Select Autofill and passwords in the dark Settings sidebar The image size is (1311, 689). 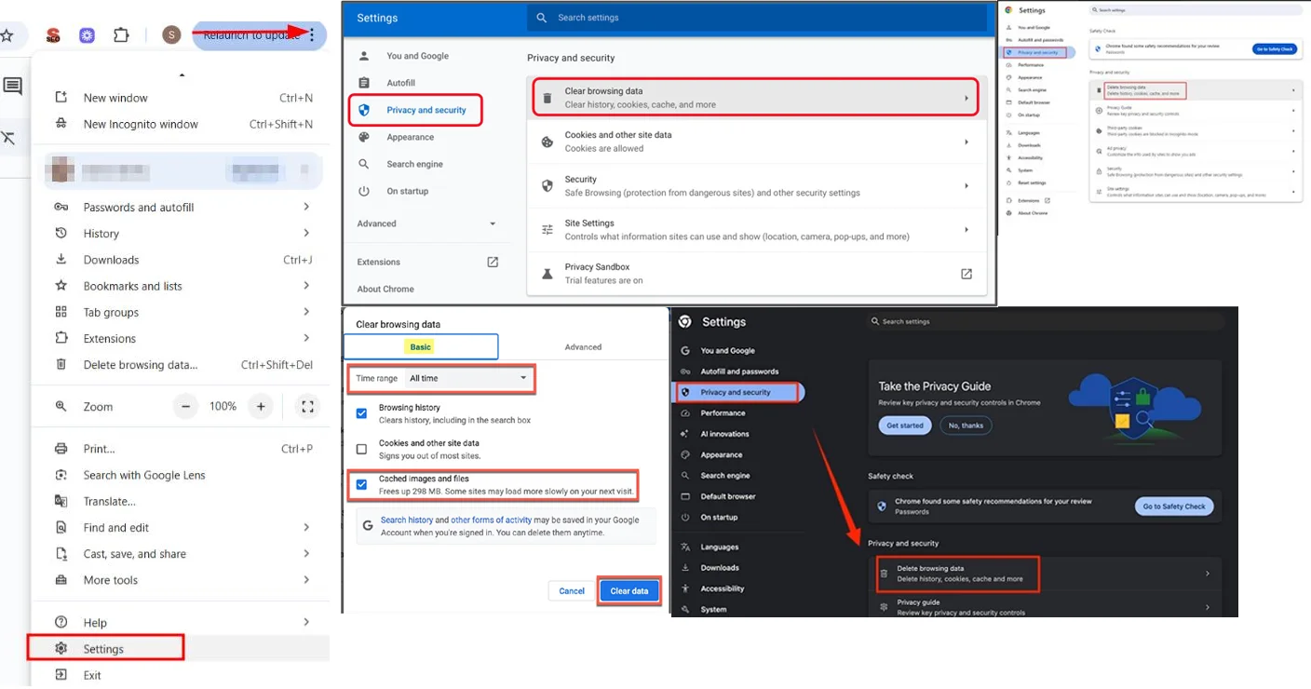(x=739, y=372)
